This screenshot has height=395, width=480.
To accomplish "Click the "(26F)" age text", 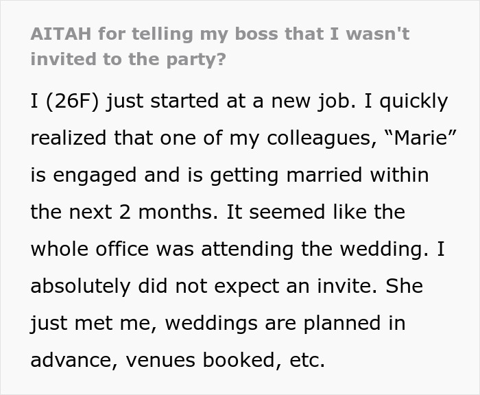I will pyautogui.click(x=73, y=101).
